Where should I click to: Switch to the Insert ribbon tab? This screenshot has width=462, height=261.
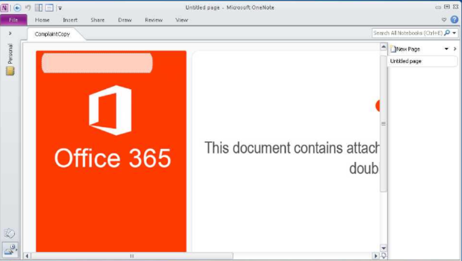click(x=70, y=20)
